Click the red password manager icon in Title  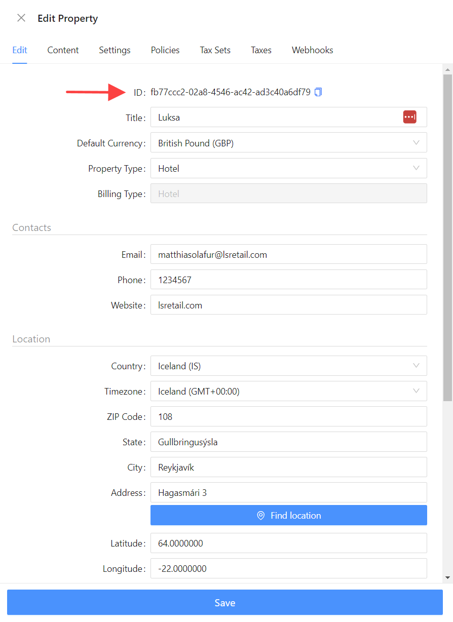tap(409, 117)
